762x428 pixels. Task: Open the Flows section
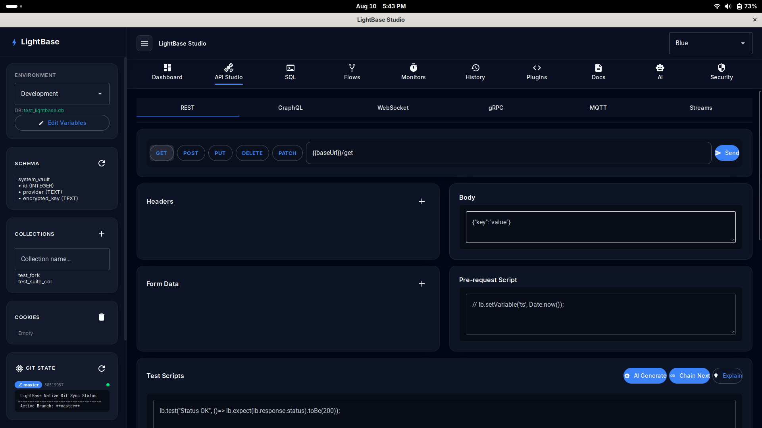point(352,72)
